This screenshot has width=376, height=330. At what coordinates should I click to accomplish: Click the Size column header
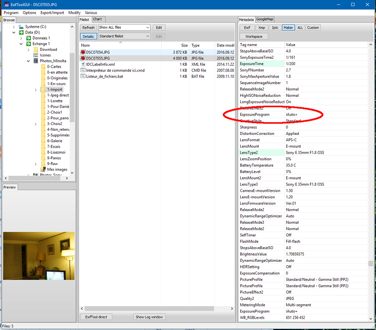pyautogui.click(x=175, y=45)
